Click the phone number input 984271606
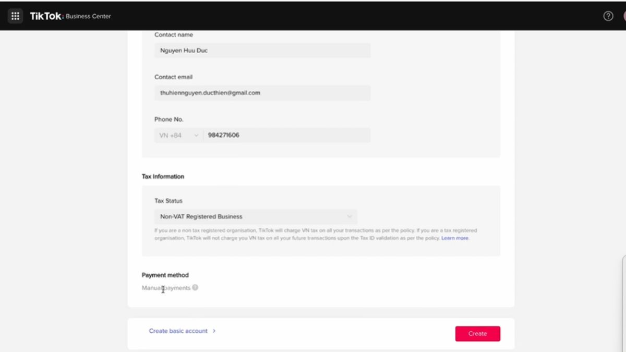626x352 pixels. click(x=286, y=135)
